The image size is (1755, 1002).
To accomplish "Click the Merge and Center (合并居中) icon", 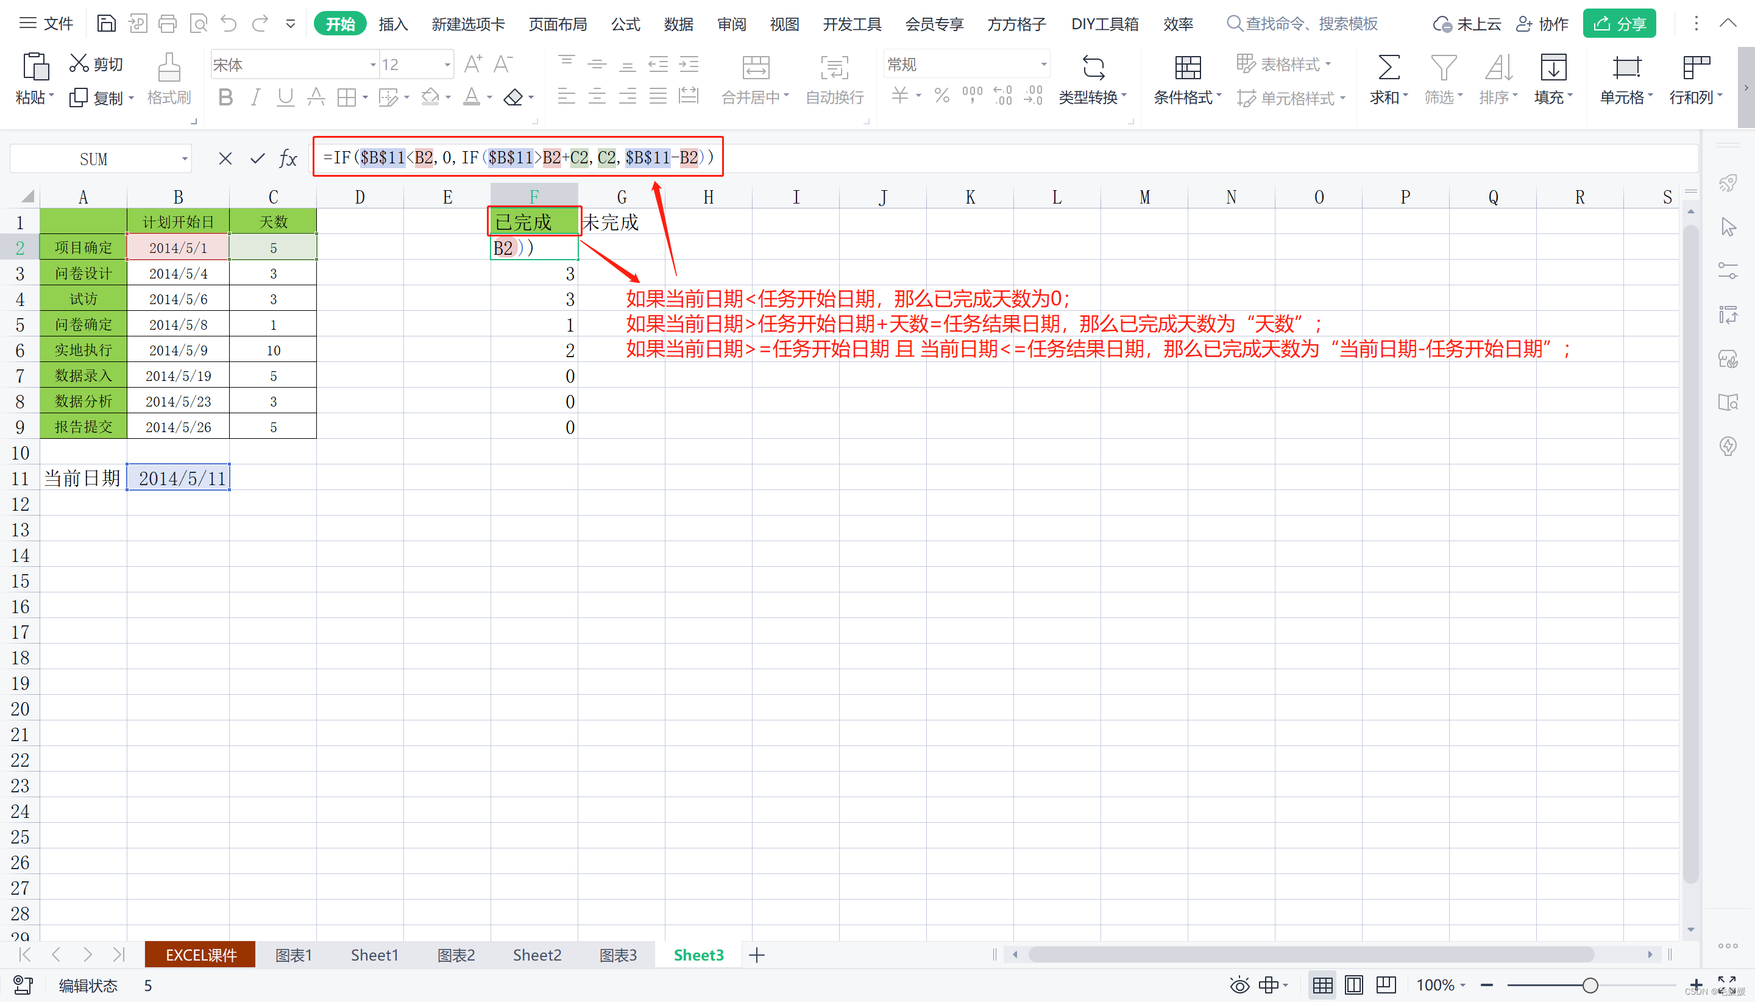I will point(756,69).
